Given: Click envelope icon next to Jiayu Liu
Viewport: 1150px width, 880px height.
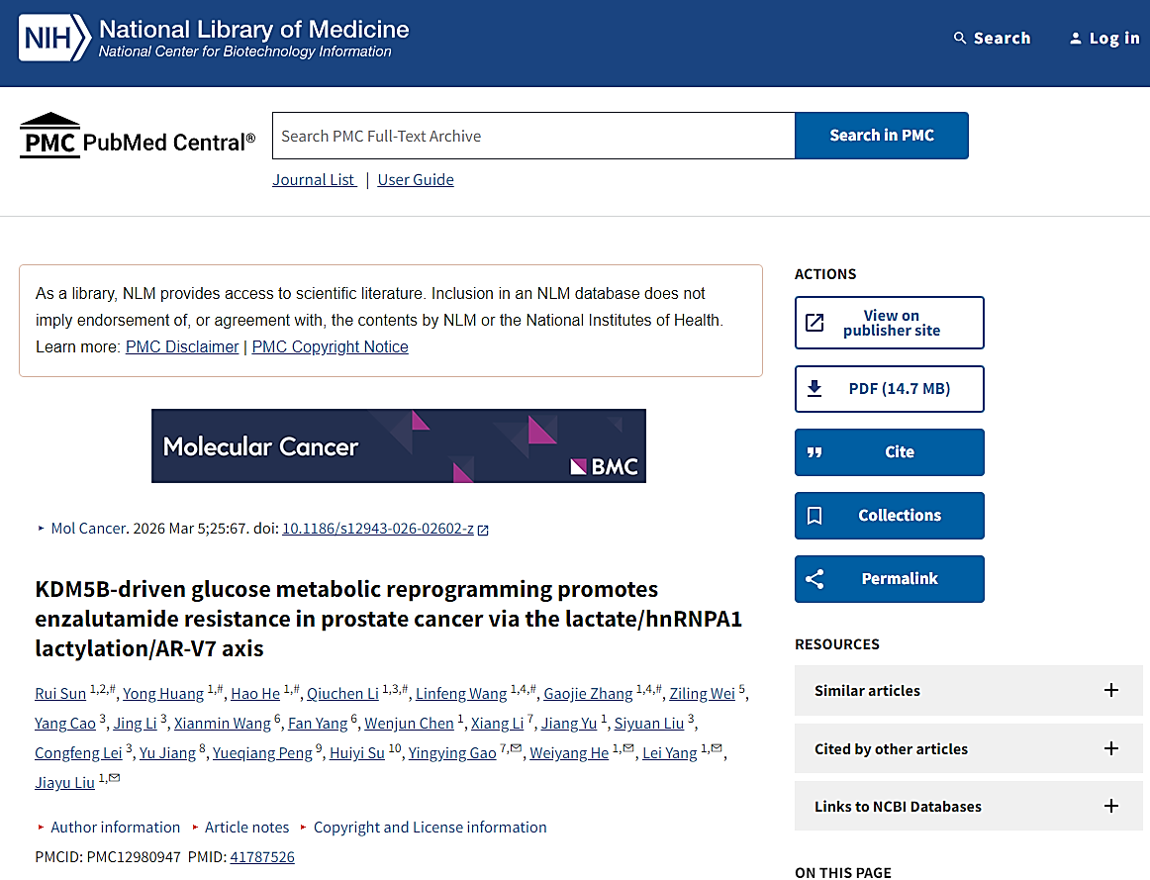Looking at the screenshot, I should 115,779.
